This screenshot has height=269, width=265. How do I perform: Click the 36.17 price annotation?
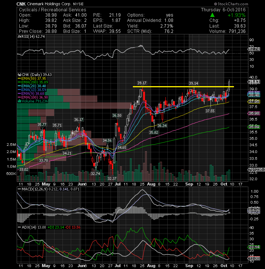78,119
